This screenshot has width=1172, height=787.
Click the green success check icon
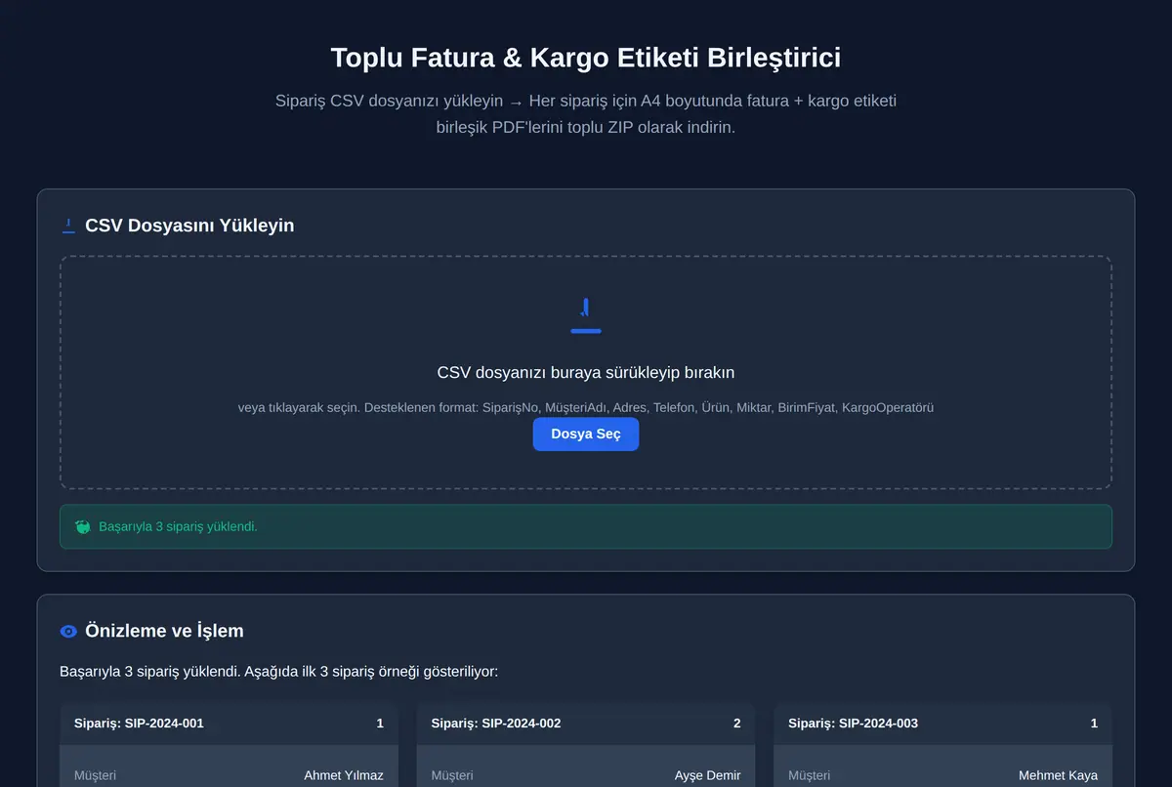tap(83, 526)
